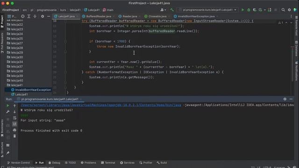The image size is (299, 168).
Task: Hide the Project panel with minus icon
Action: pos(49,16)
